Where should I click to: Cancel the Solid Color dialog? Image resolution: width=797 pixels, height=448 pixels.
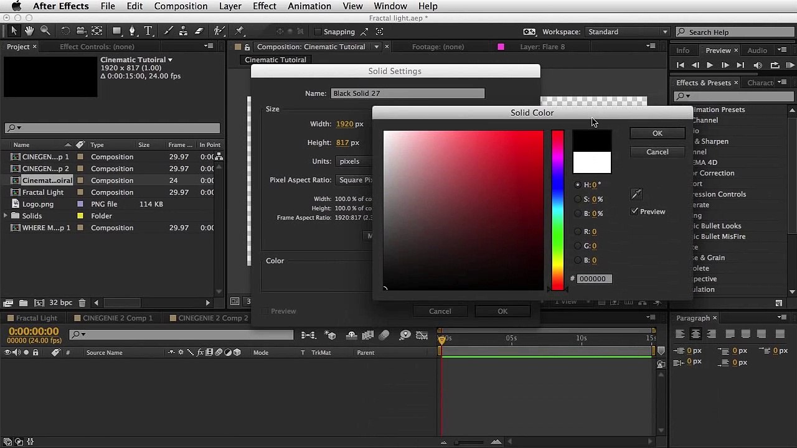click(658, 152)
